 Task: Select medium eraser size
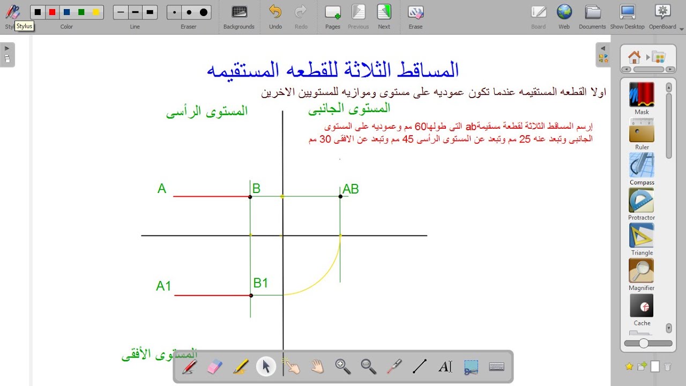[x=189, y=12]
